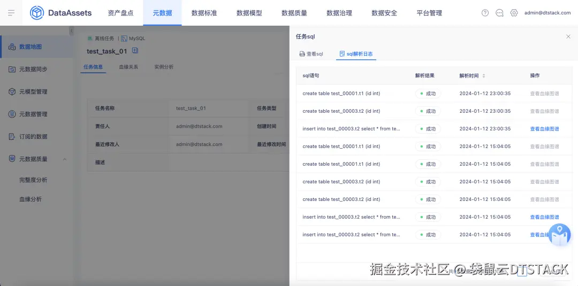578x286 pixels.
Task: Click the 描述 label cell
Action: 100,163
